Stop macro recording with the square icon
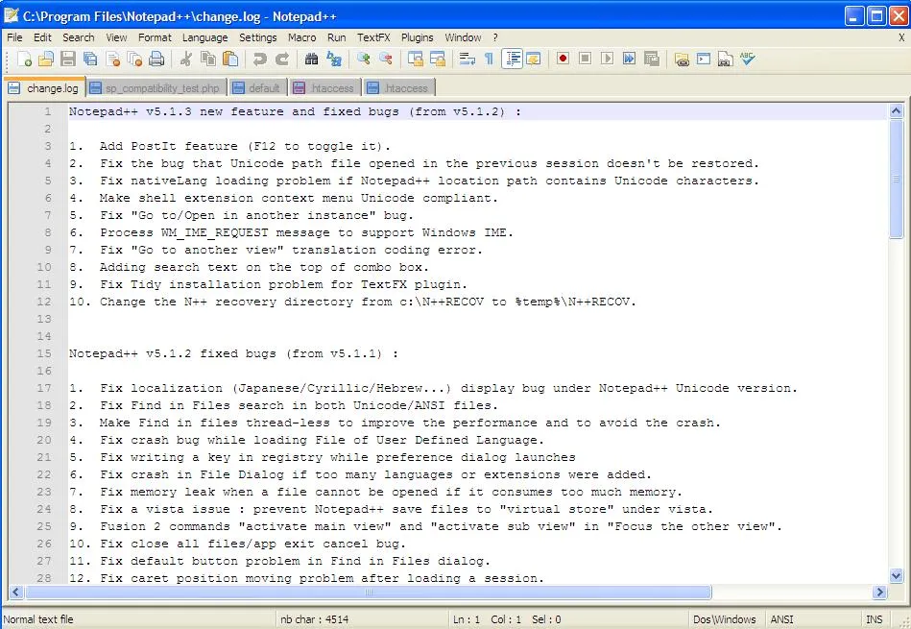 [x=585, y=59]
